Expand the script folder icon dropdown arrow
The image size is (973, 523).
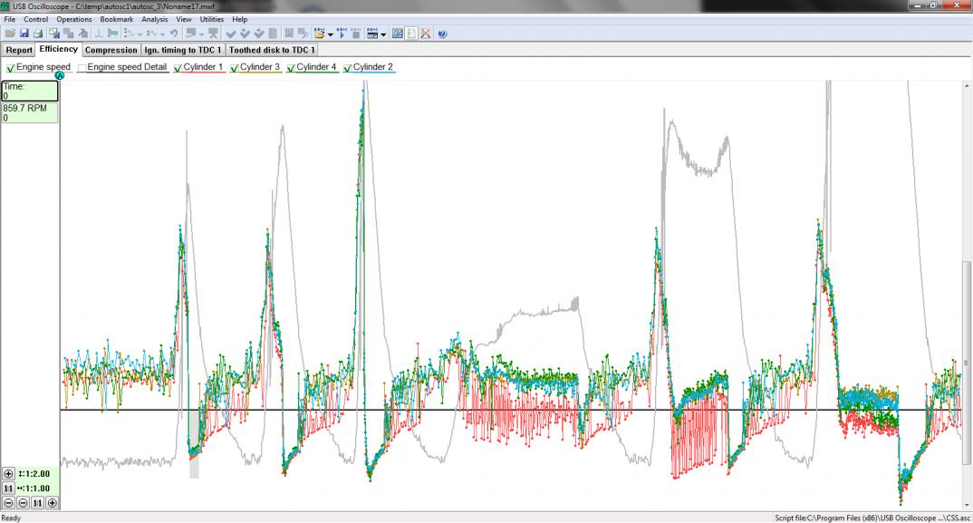click(331, 34)
